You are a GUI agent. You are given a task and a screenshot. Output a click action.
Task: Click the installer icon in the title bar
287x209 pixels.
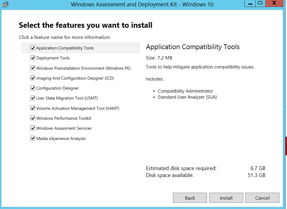(5, 4)
